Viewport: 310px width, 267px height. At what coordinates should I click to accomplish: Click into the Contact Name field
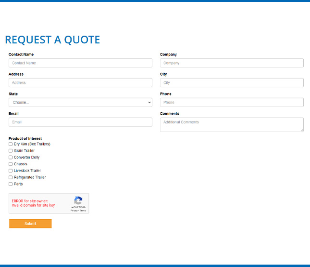pyautogui.click(x=80, y=63)
